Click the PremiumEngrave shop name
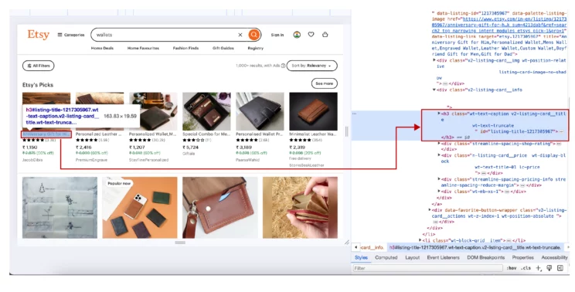 tap(91, 160)
